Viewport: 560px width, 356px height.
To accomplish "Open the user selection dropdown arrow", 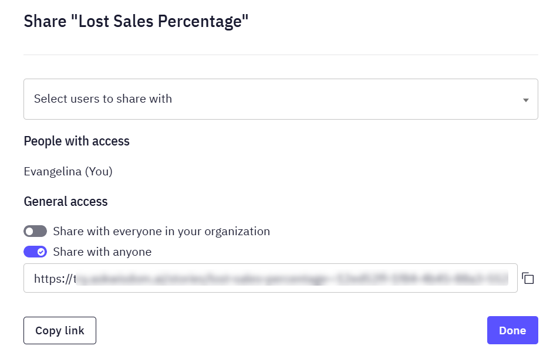I will tap(526, 100).
